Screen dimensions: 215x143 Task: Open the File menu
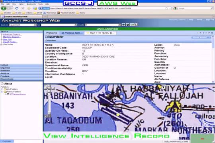2,4
